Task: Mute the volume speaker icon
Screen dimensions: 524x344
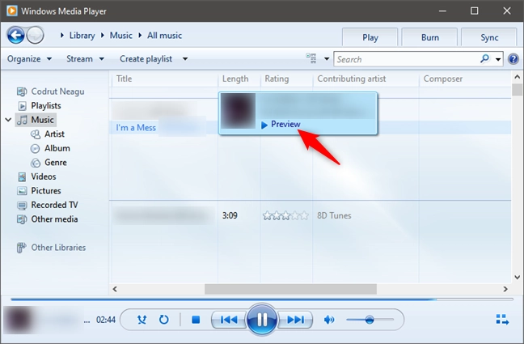Action: pos(329,320)
